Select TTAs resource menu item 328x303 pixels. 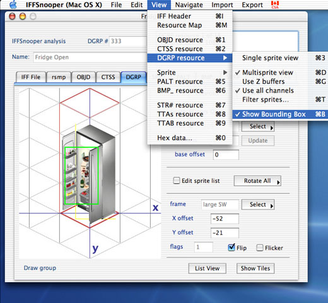tap(190, 114)
